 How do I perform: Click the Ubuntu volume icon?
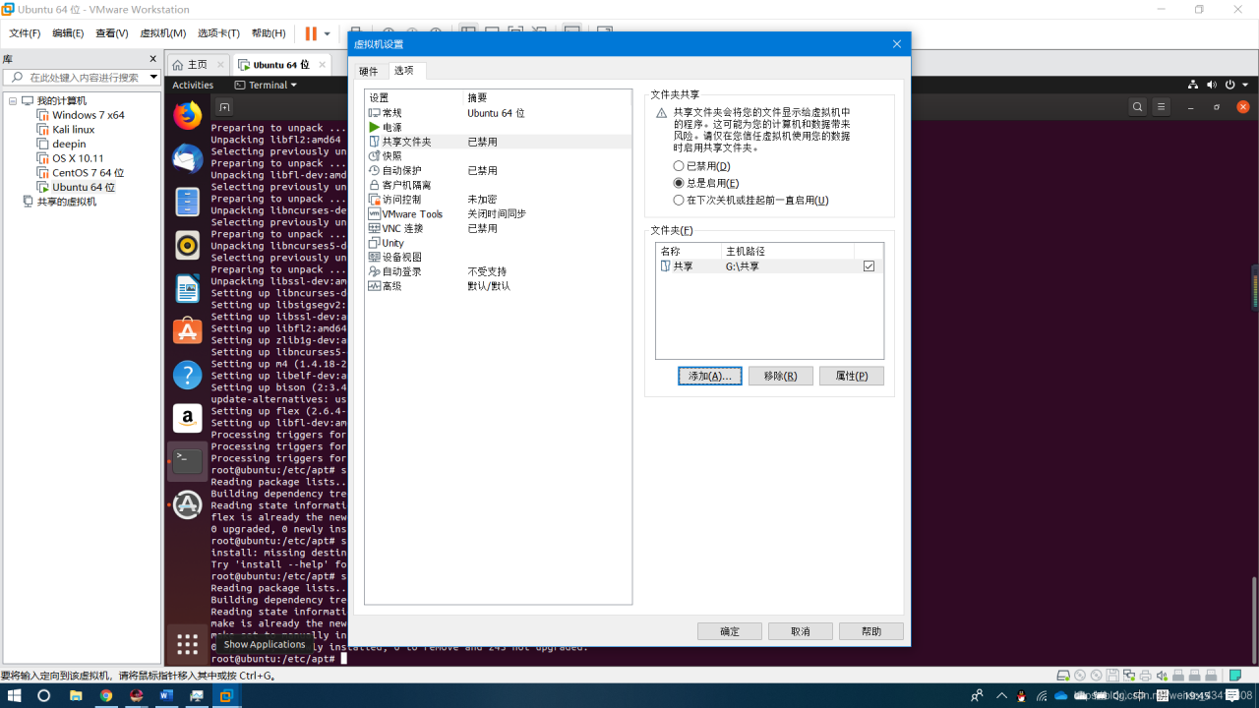[1212, 85]
